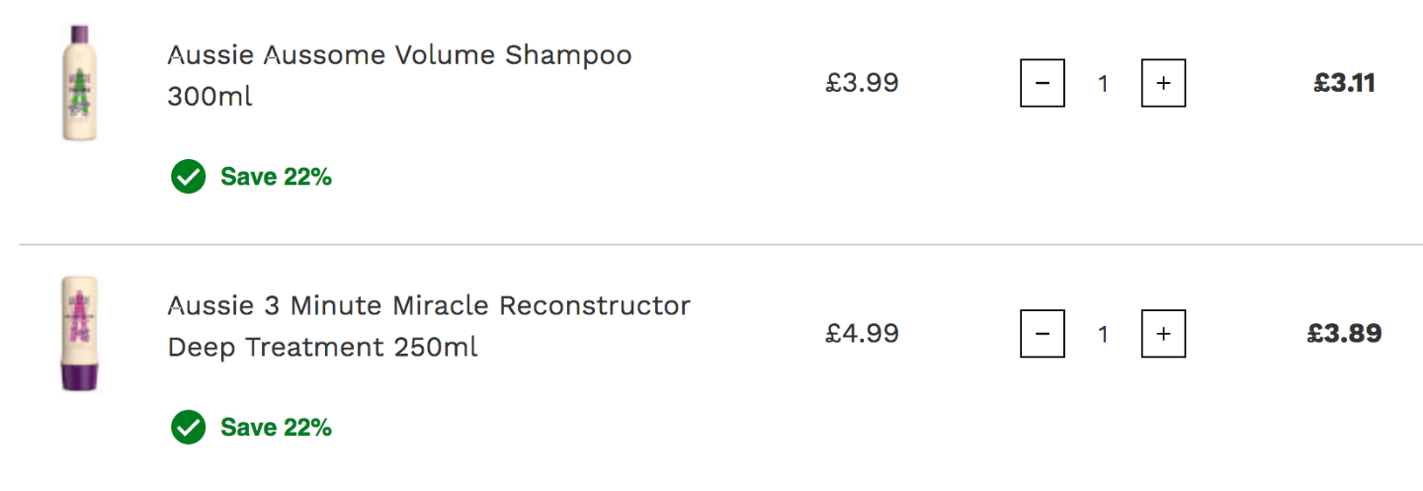The height and width of the screenshot is (491, 1423).
Task: Click the discounted total £3.11
Action: coord(1344,83)
